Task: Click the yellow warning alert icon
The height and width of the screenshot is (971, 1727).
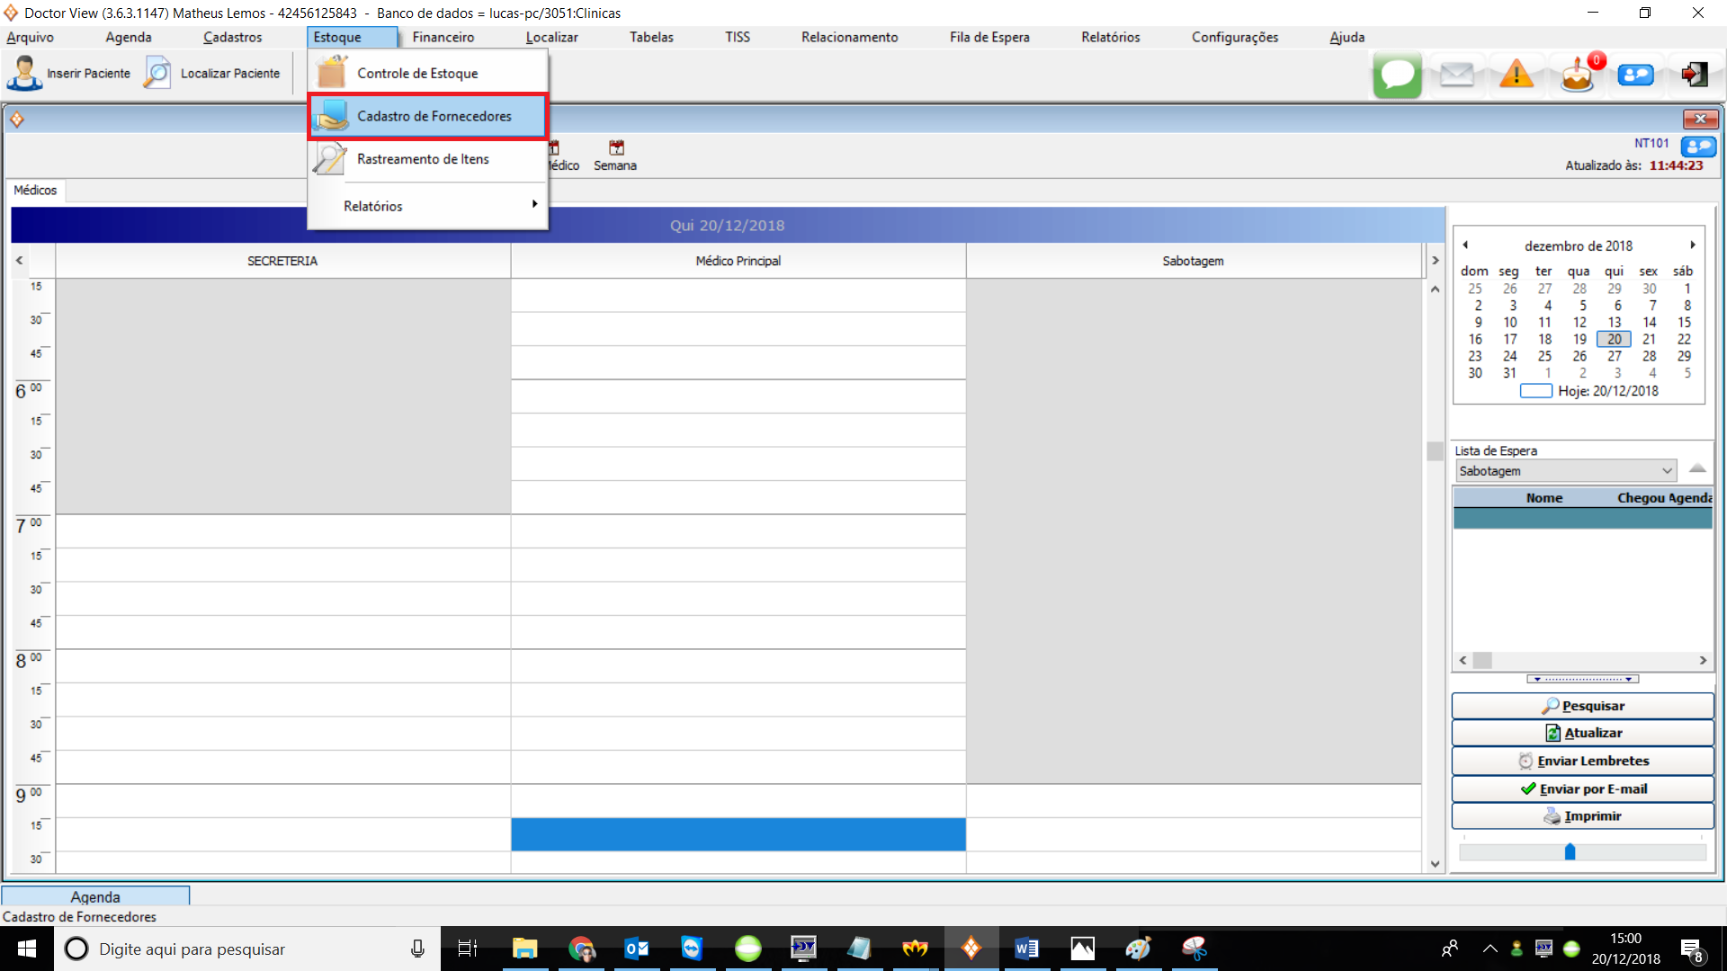Action: (x=1517, y=75)
